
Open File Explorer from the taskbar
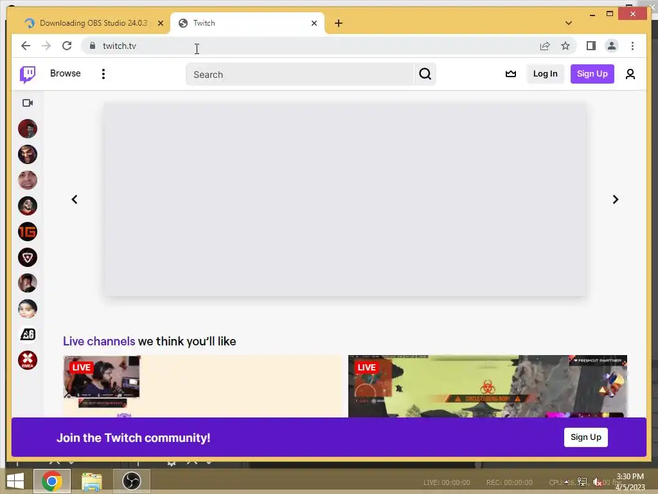point(91,481)
